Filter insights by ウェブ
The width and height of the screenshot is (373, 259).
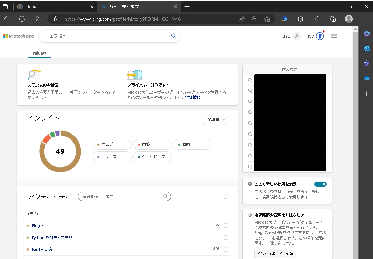click(x=112, y=144)
